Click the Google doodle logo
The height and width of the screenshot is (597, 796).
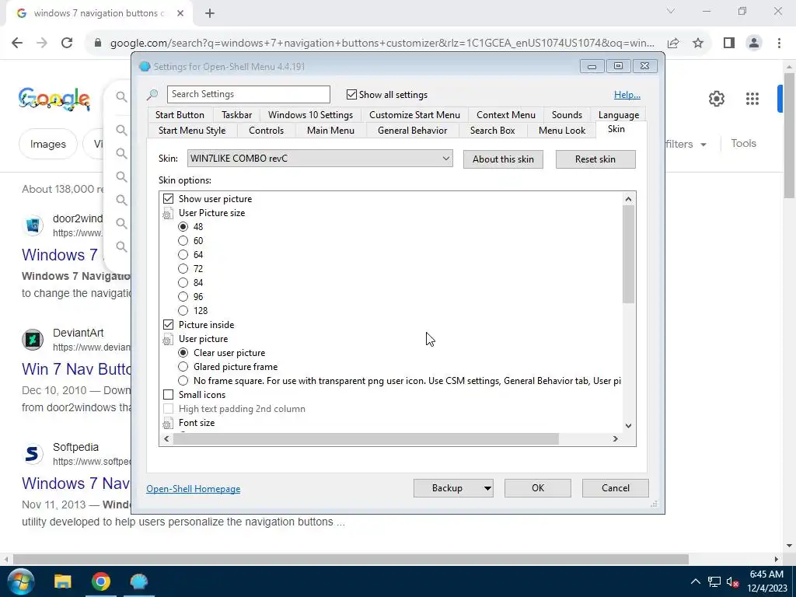point(54,99)
